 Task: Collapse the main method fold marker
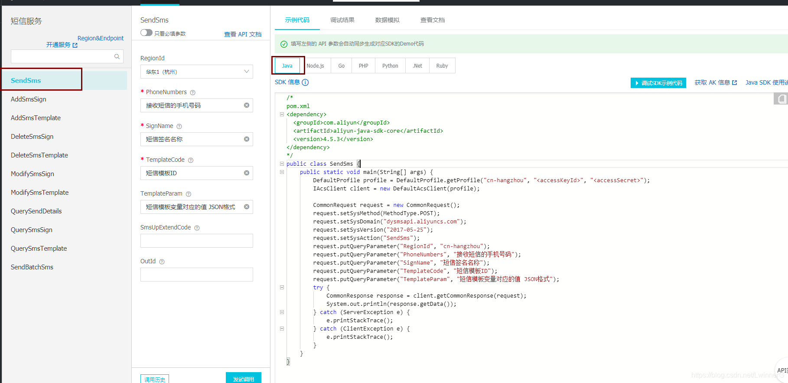(x=282, y=172)
